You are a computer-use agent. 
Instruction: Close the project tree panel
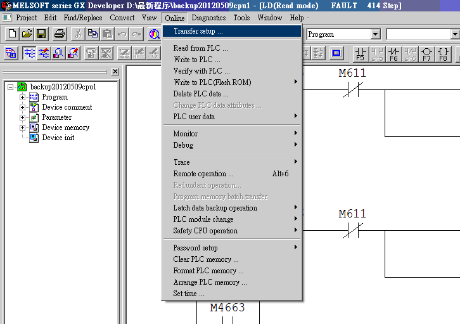115,71
